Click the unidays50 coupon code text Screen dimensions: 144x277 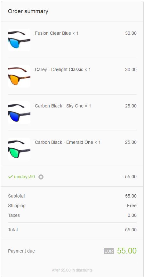coord(24,177)
